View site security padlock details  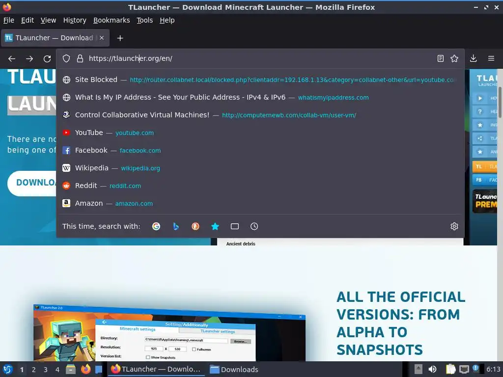click(80, 58)
